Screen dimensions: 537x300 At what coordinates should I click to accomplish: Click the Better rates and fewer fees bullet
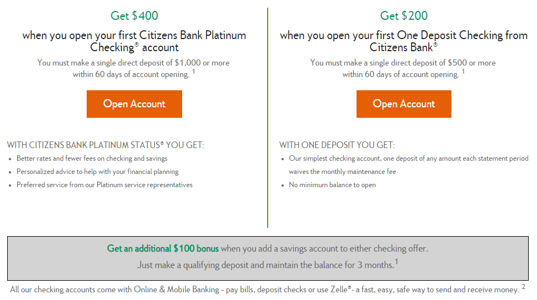click(x=92, y=159)
